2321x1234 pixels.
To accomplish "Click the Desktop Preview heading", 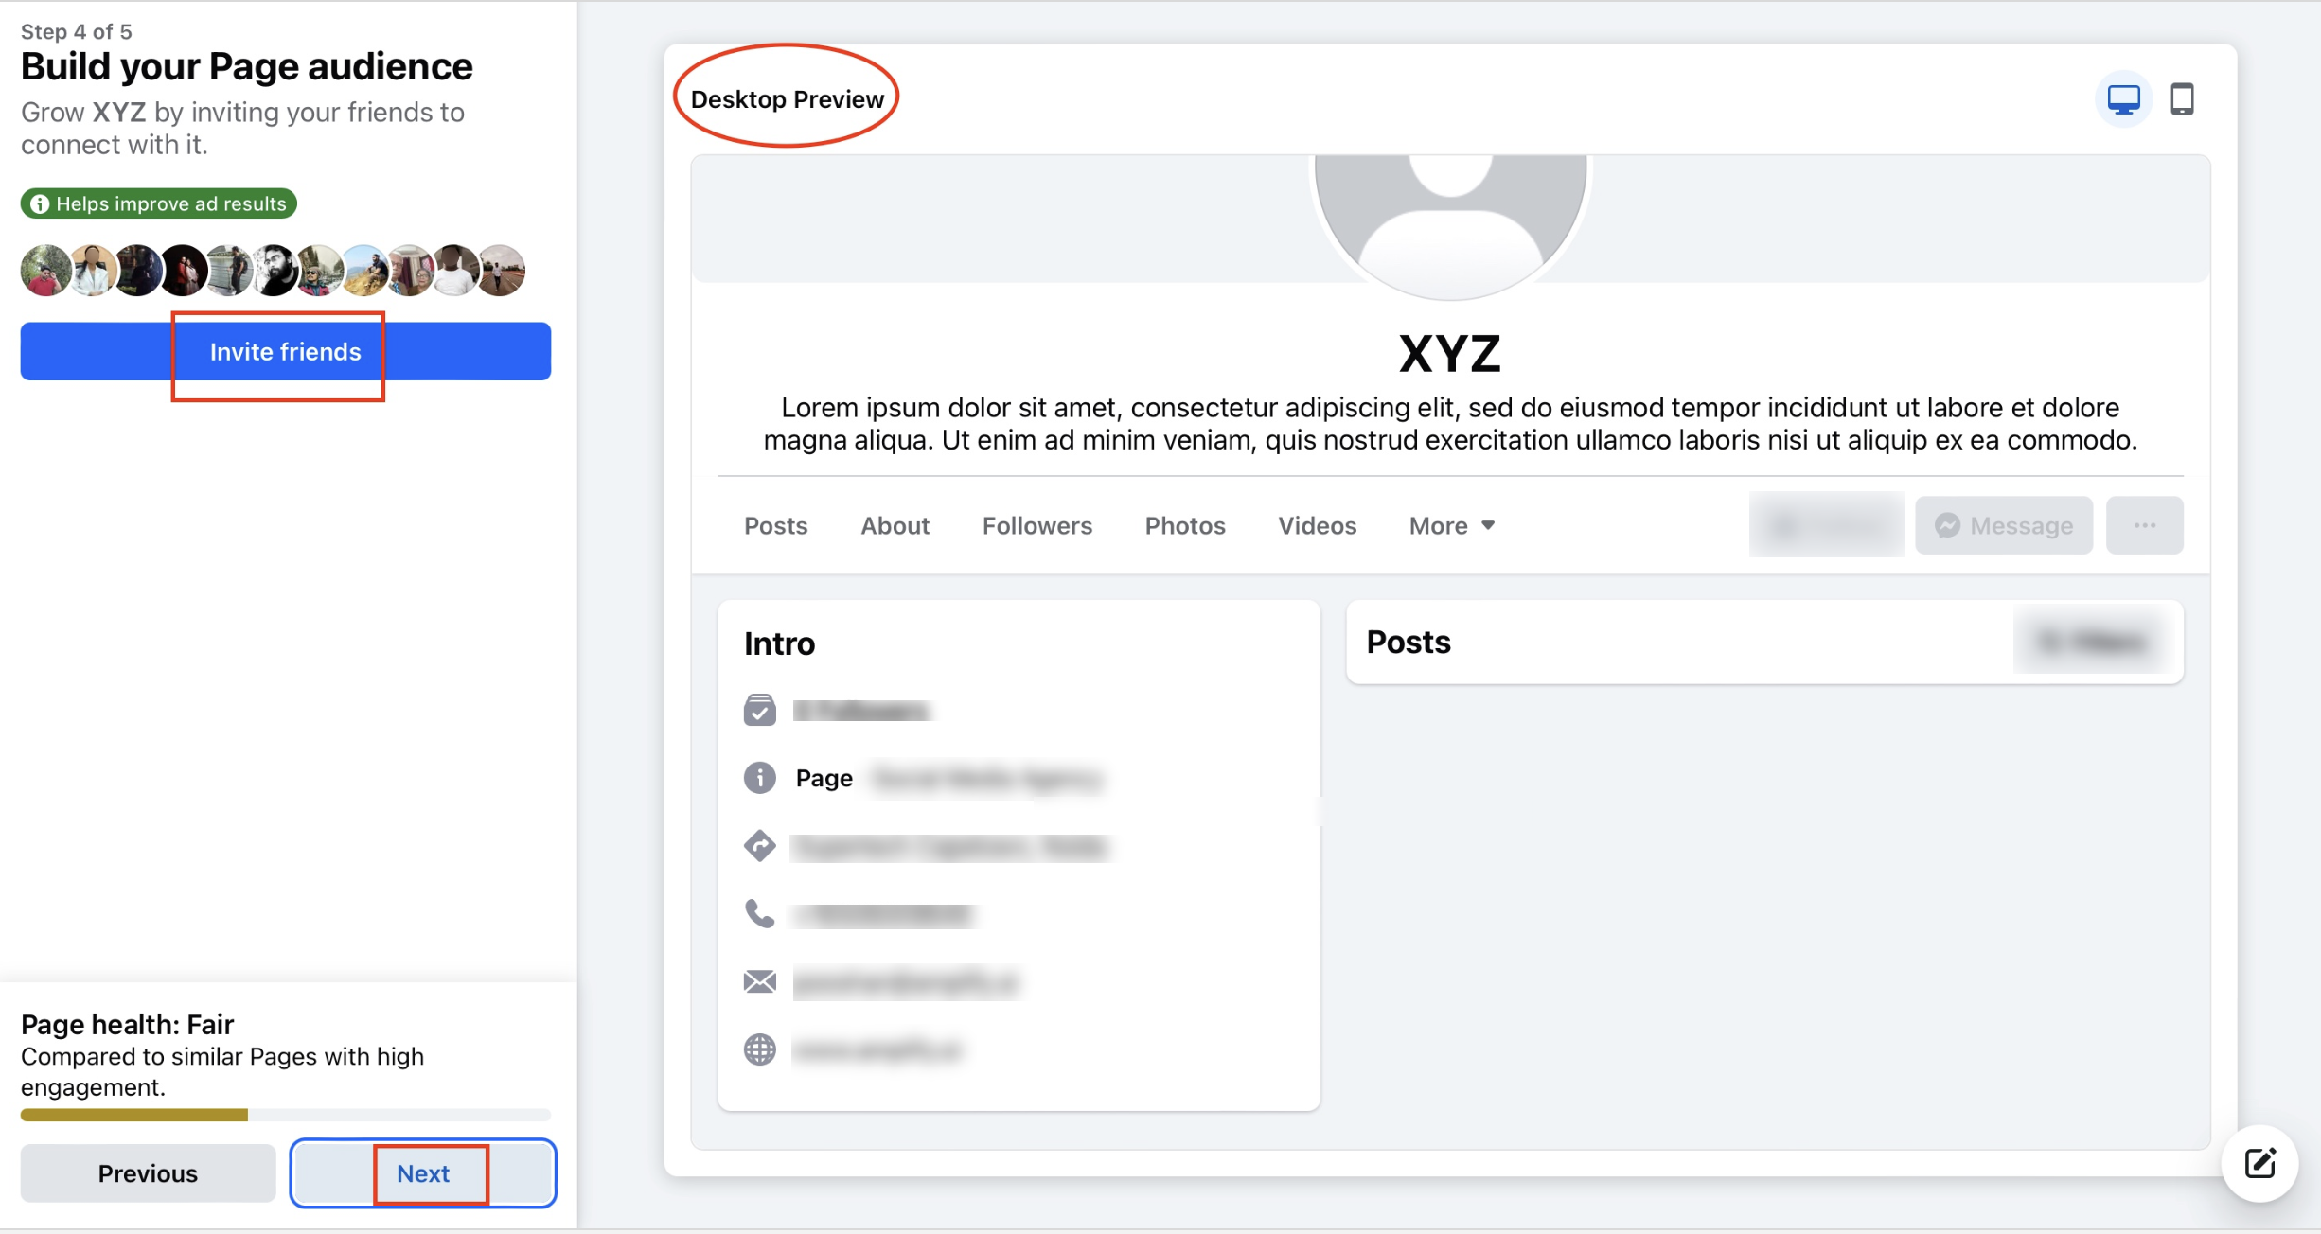I will pos(787,99).
